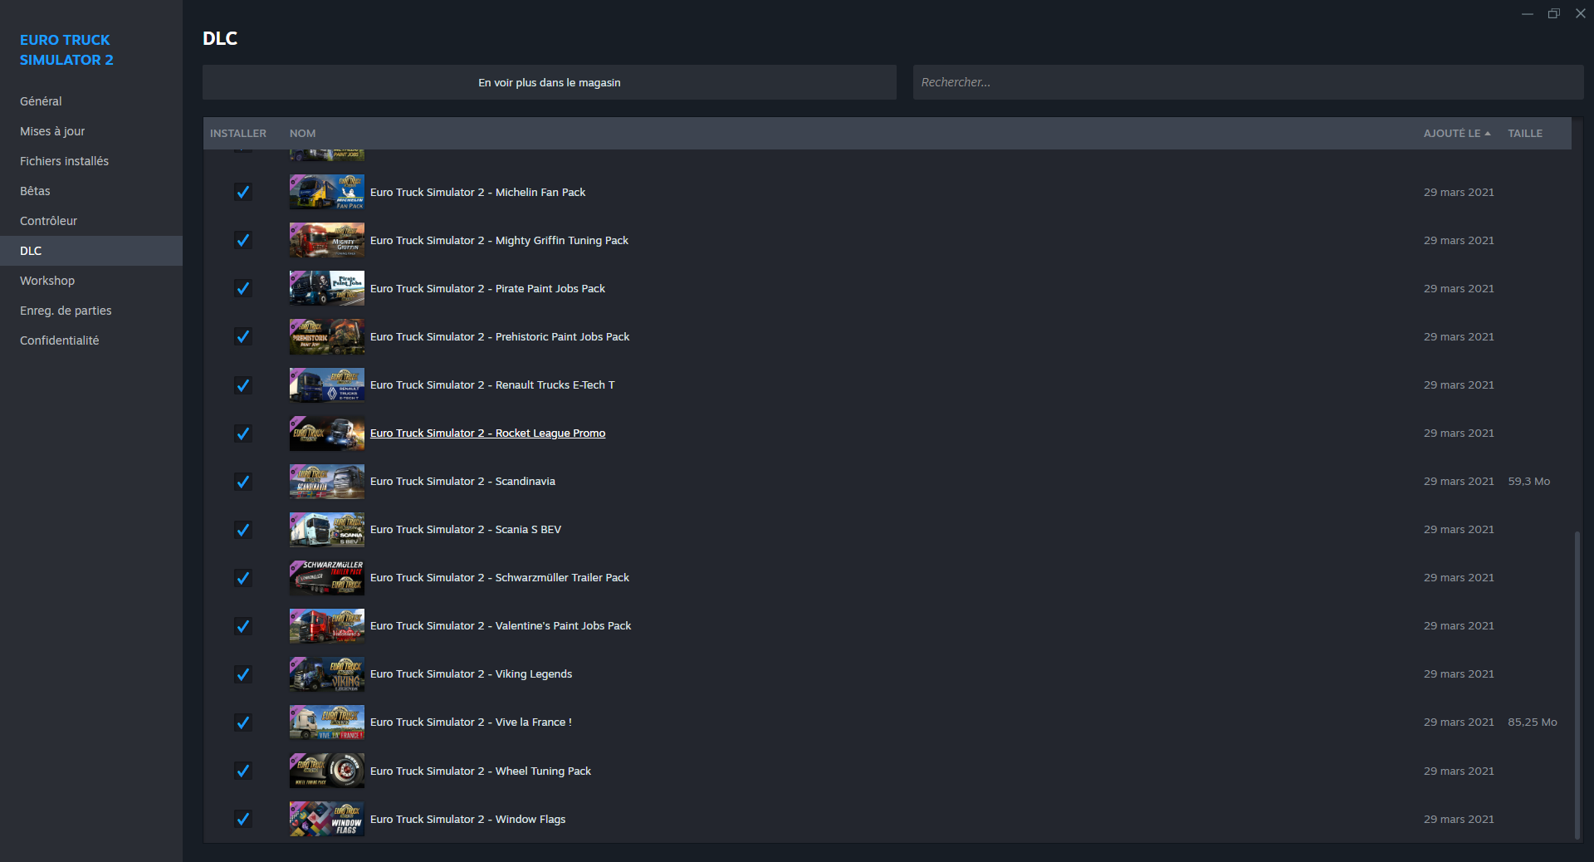Click the Michelin Fan Pack thumbnail image
The height and width of the screenshot is (862, 1594).
326,192
